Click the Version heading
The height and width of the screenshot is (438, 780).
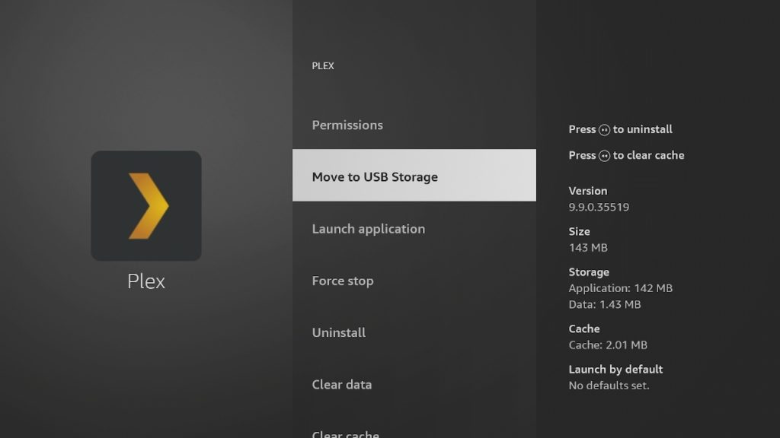coord(588,191)
